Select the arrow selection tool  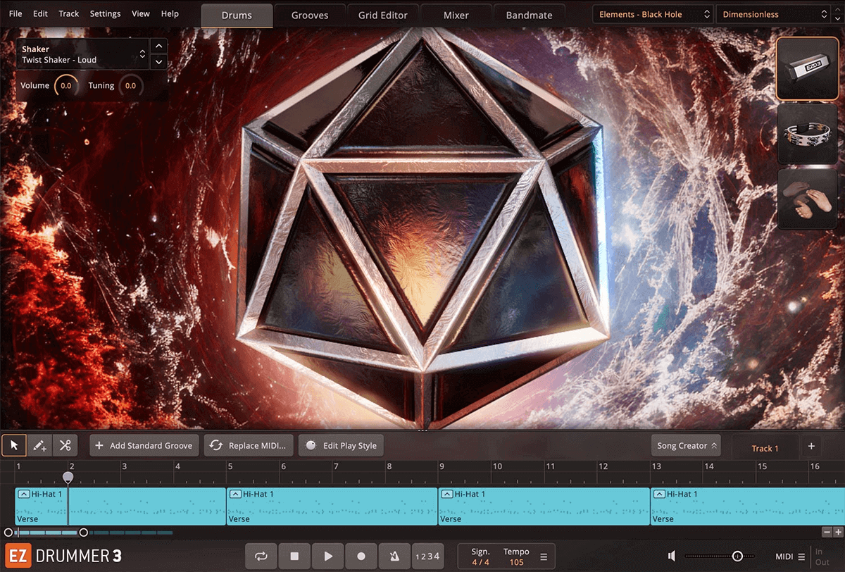[13, 445]
